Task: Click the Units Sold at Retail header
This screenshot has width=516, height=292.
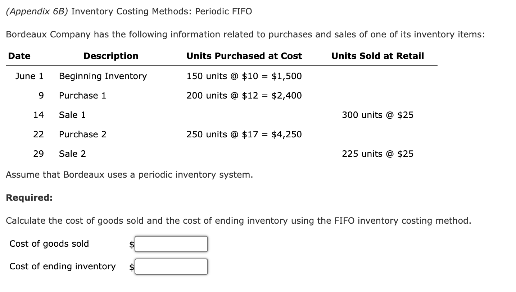Action: 378,56
